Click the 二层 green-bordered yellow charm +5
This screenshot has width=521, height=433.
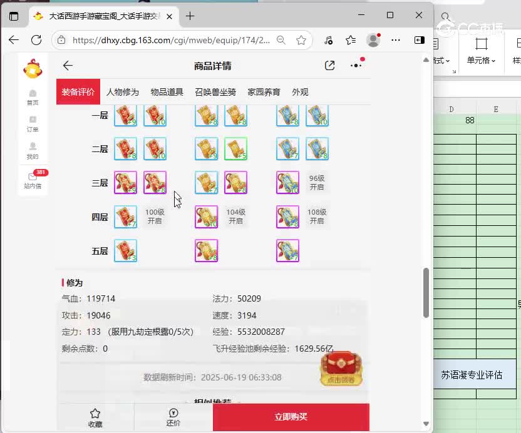click(235, 149)
